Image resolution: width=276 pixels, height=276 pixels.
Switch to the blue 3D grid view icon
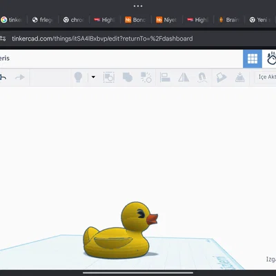pyautogui.click(x=253, y=59)
